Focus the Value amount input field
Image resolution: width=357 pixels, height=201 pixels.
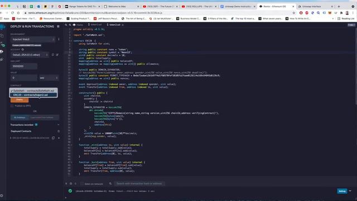coord(24,78)
